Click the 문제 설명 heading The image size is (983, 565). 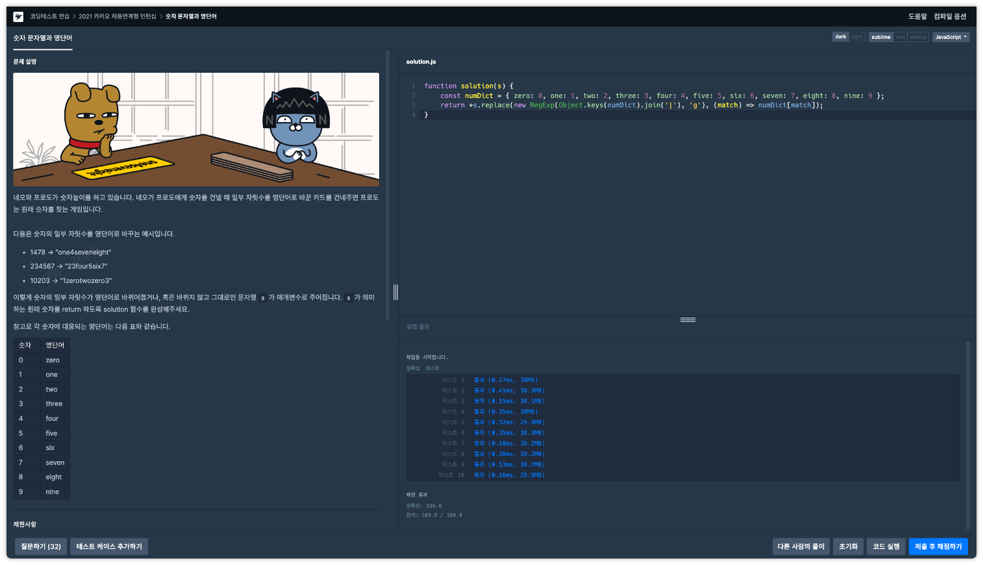(x=25, y=62)
